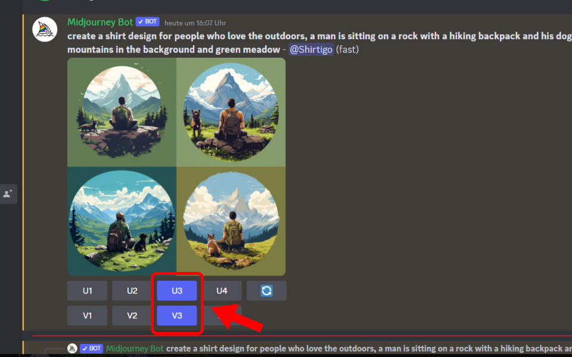
Task: Click the BOT badge in the lower message
Action: (91, 349)
